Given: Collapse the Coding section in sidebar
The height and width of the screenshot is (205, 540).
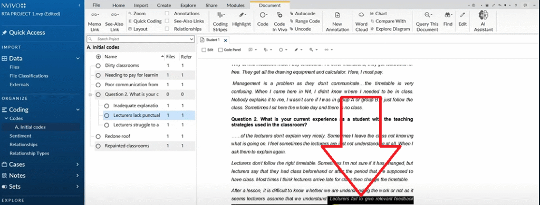Looking at the screenshot, I should coord(78,110).
